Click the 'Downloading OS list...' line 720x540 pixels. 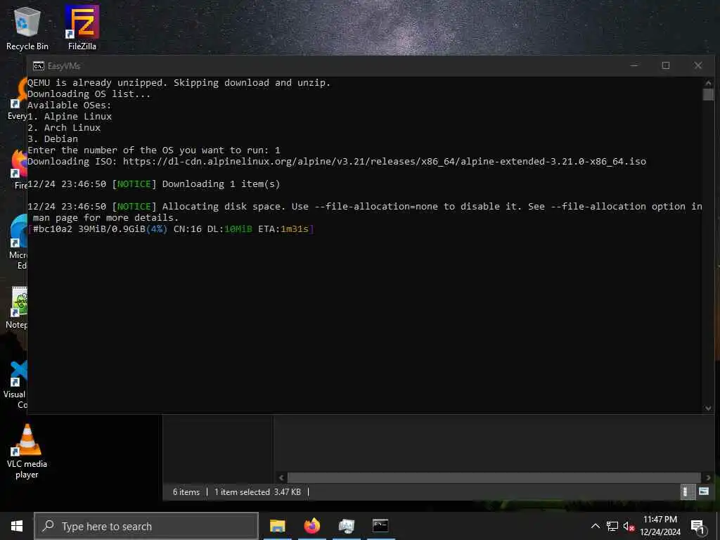[x=89, y=94]
